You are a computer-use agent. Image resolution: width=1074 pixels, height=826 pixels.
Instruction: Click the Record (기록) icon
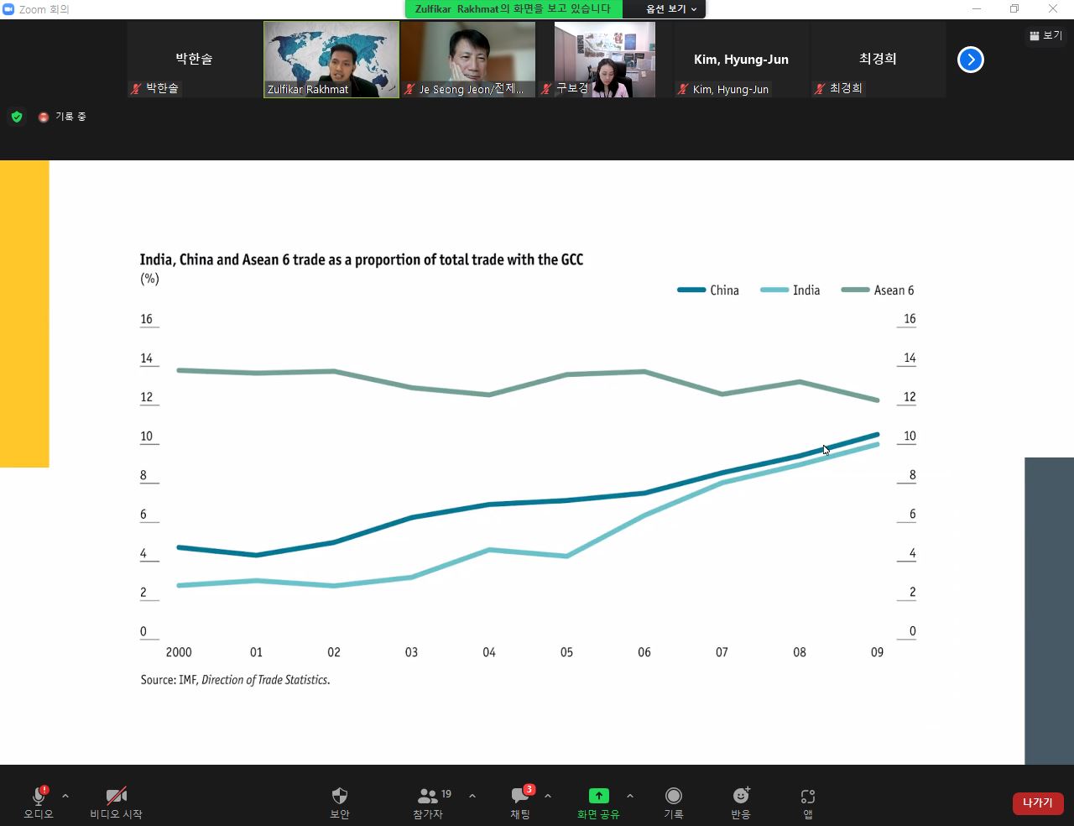pos(673,796)
